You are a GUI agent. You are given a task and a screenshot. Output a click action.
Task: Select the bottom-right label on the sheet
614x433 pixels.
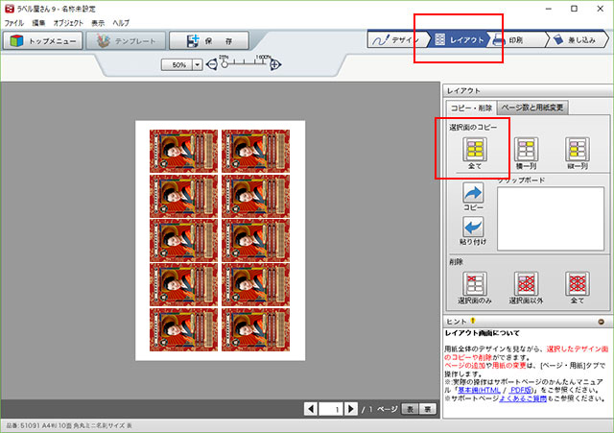tap(256, 329)
